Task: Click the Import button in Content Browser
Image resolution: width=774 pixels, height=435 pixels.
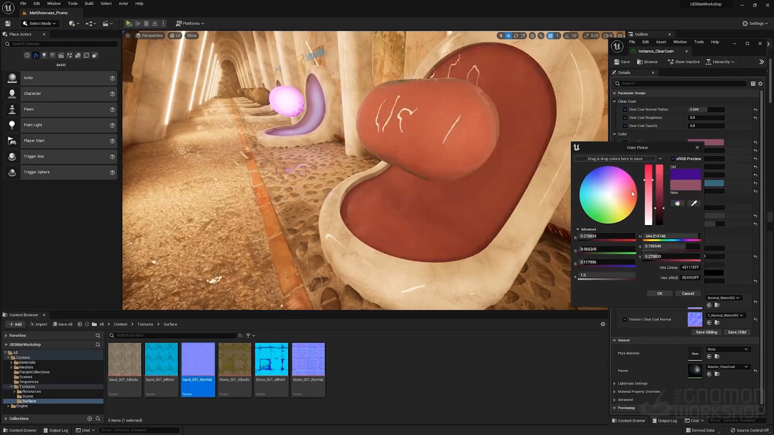Action: coord(39,324)
